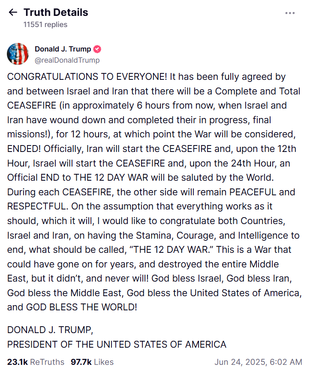Open the @realDonaldTrump handle link

67,60
